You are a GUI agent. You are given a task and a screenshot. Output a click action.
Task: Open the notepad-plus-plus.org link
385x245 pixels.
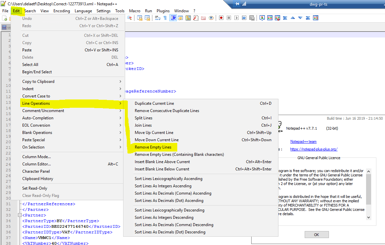(314, 149)
